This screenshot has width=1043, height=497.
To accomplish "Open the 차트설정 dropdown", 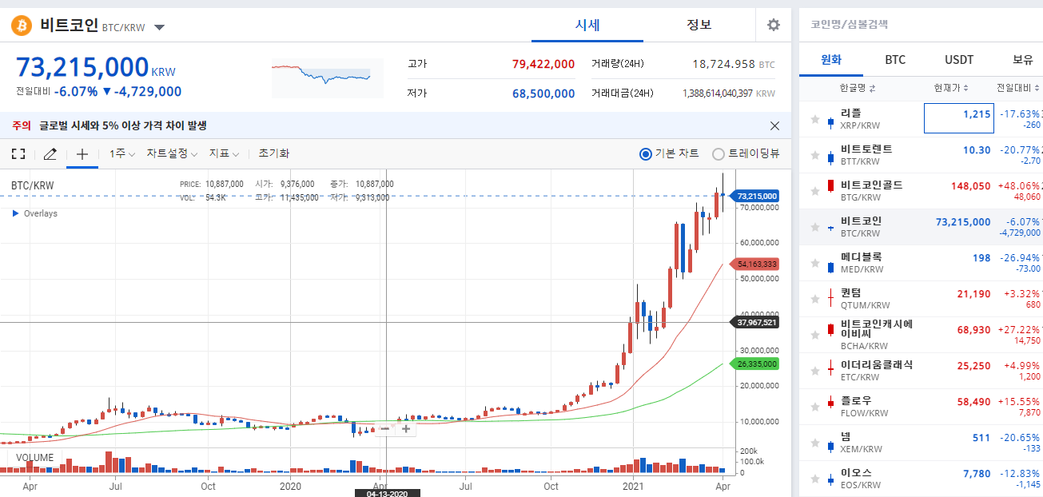I will tap(172, 153).
